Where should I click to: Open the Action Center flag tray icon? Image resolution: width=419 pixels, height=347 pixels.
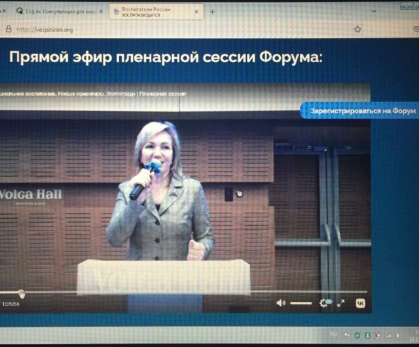click(347, 335)
